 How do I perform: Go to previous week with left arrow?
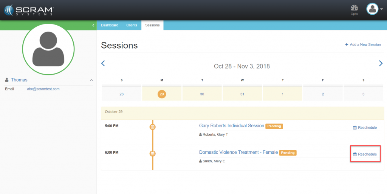click(103, 63)
